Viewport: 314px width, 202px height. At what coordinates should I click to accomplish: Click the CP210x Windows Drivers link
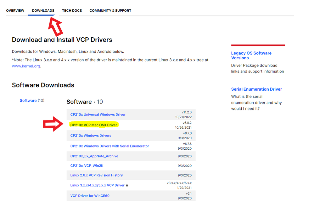point(91,136)
